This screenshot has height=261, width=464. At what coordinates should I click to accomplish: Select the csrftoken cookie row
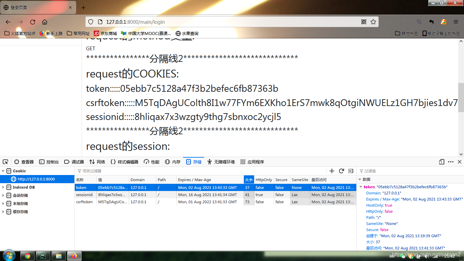tap(215, 202)
